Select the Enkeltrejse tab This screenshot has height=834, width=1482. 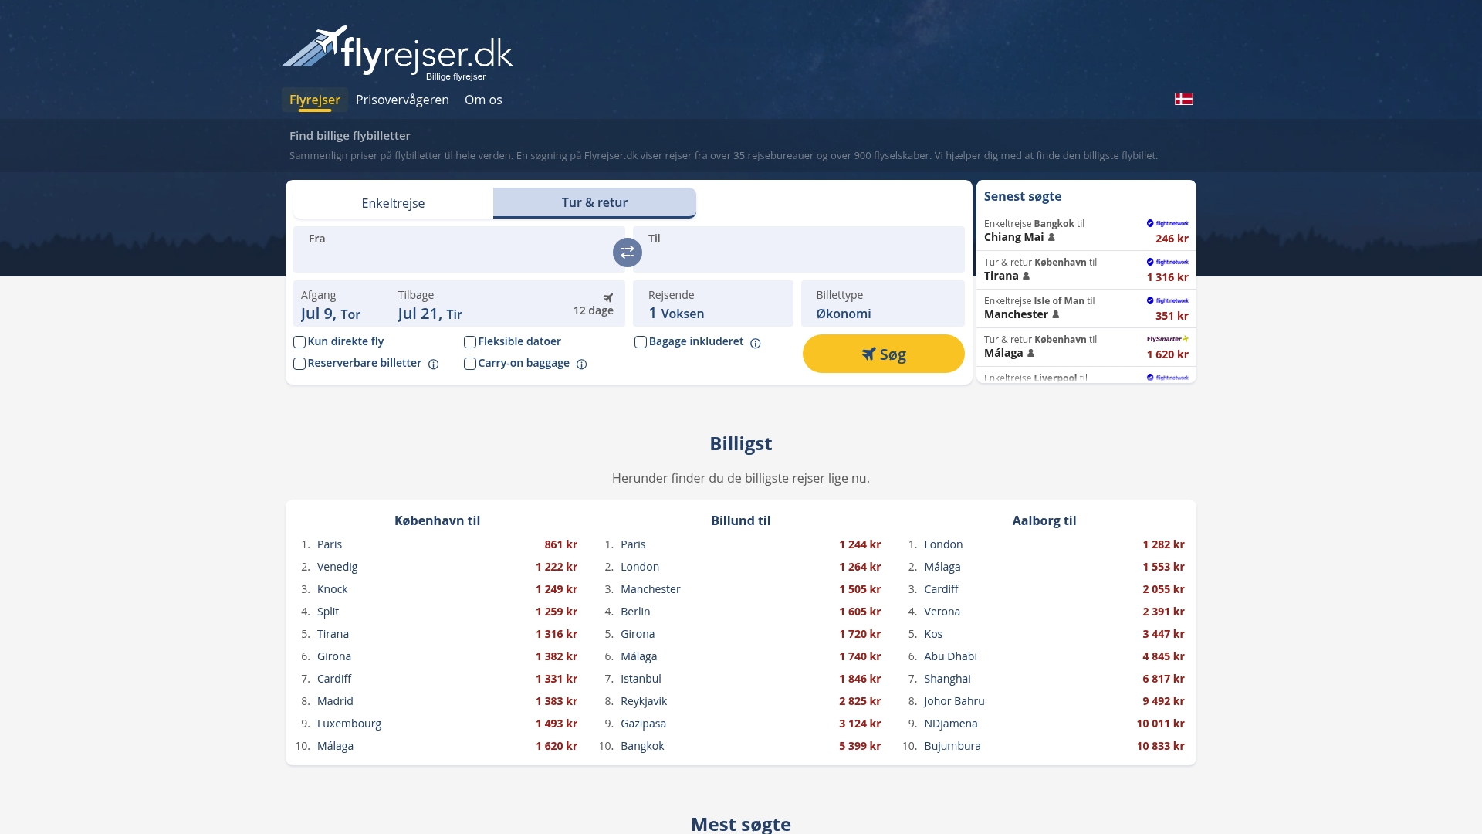pyautogui.click(x=393, y=203)
